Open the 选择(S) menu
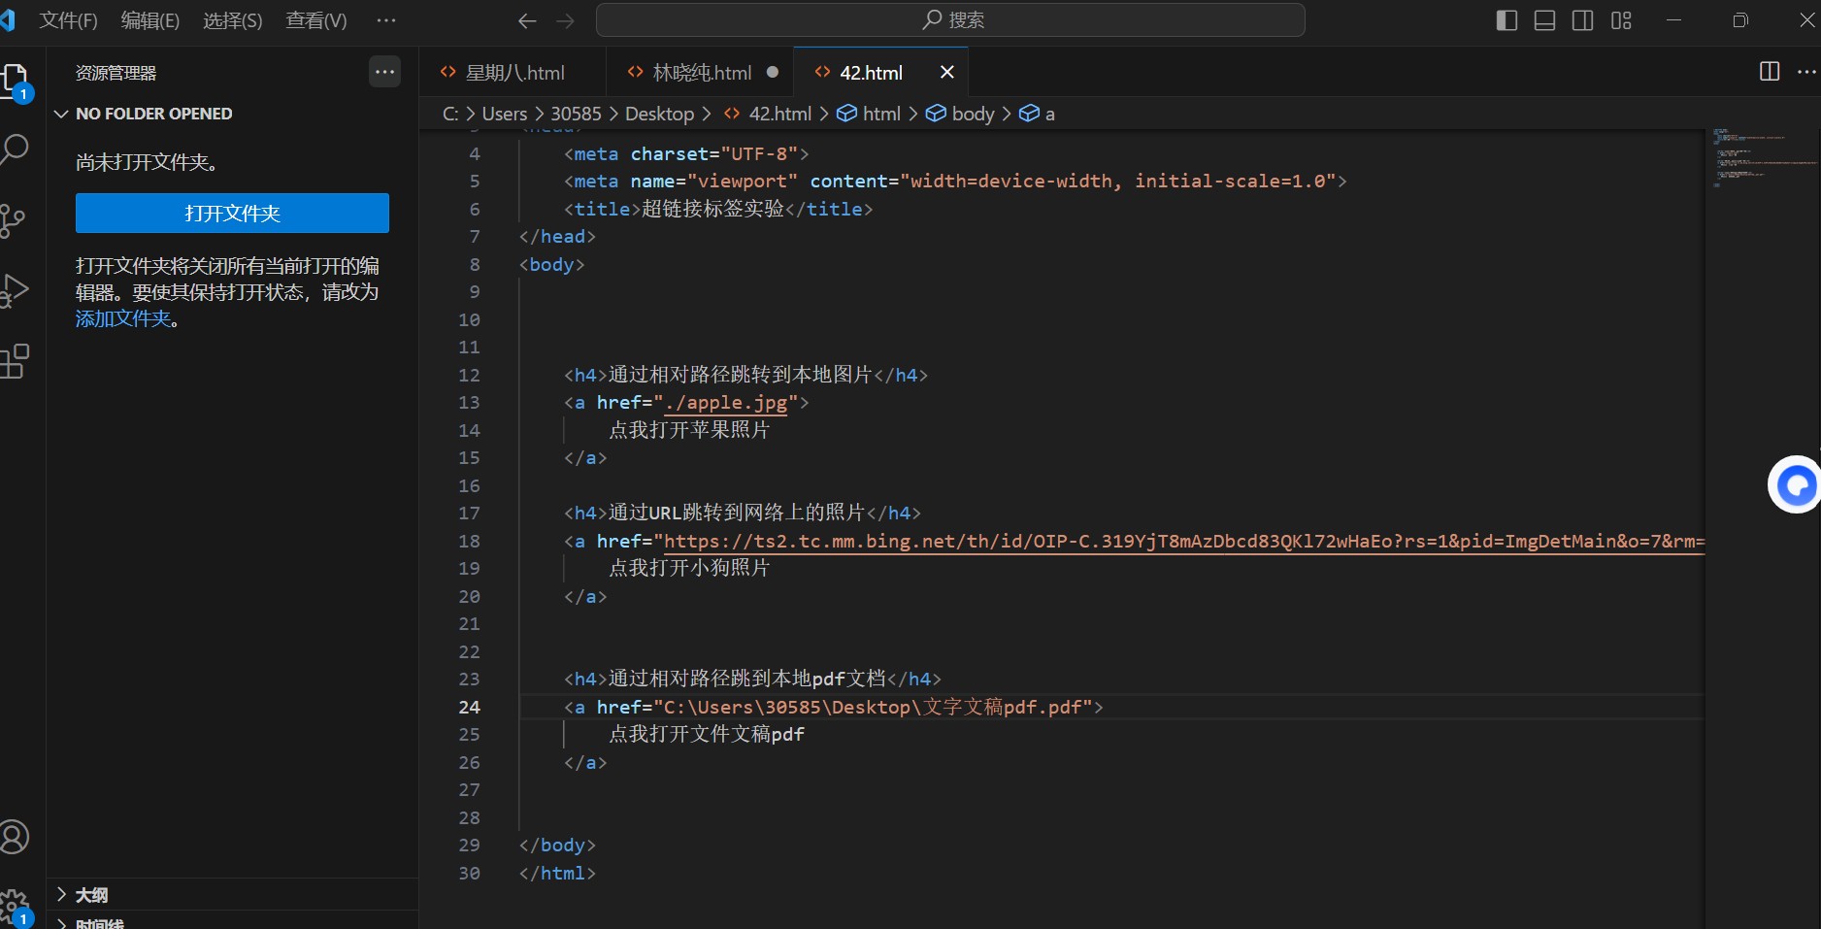1821x929 pixels. (233, 20)
